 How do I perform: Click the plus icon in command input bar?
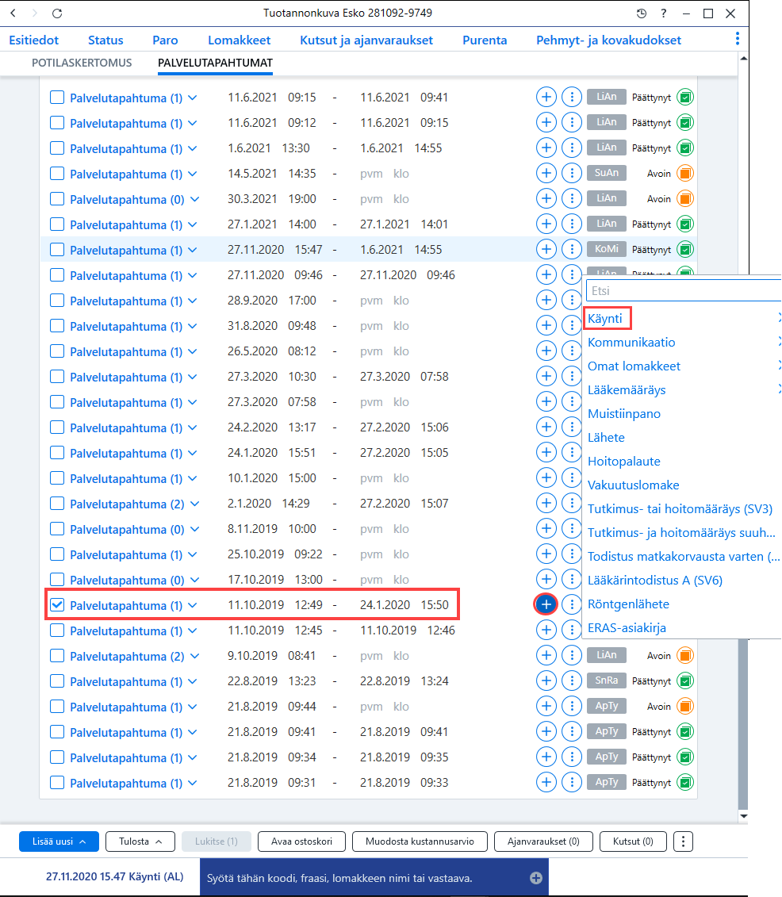(x=536, y=877)
